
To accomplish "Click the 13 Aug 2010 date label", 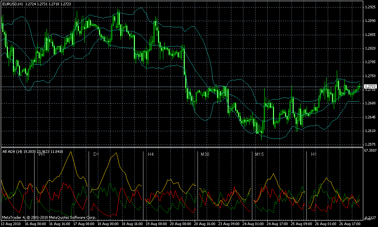I will tap(11, 224).
